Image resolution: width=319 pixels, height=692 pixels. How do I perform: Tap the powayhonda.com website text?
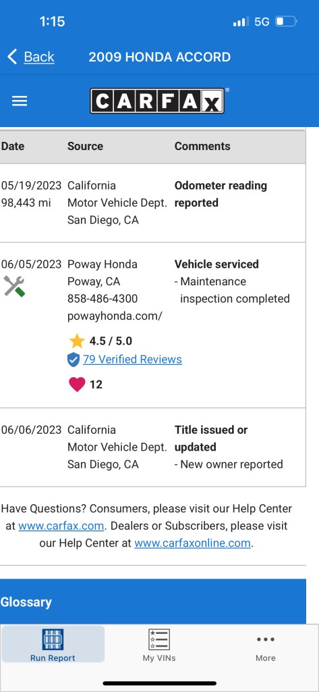coord(115,316)
